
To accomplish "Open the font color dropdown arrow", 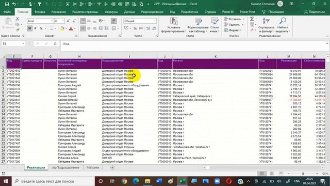I will click(75, 28).
